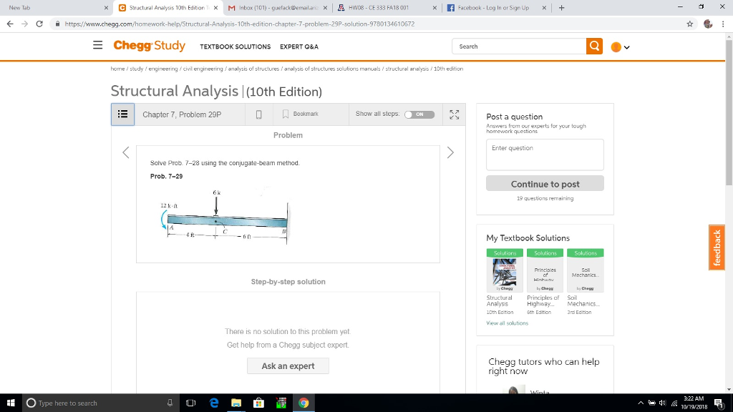Viewport: 733px width, 412px height.
Task: Open TEXTBOOK SOLUTIONS section
Action: click(x=235, y=46)
